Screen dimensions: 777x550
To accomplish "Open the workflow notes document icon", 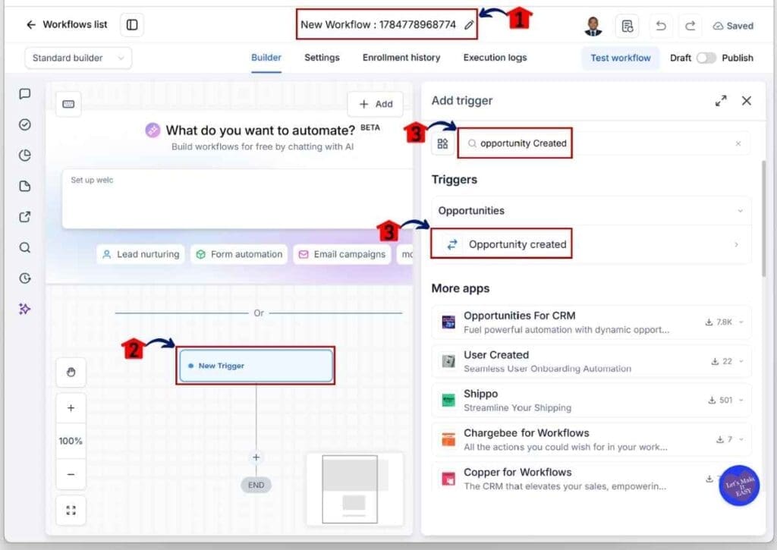I will [x=627, y=26].
